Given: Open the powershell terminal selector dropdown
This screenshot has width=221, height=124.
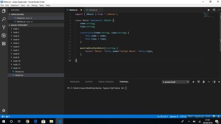Looking at the screenshot, I should pyautogui.click(x=175, y=82).
